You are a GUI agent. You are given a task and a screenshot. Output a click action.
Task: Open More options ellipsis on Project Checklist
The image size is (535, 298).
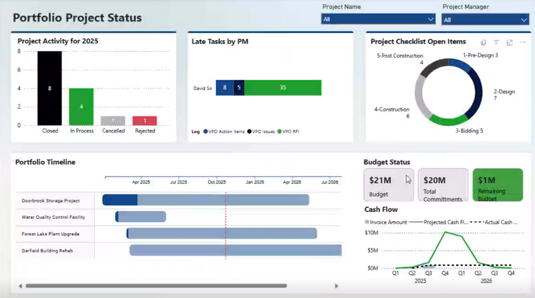tap(522, 43)
